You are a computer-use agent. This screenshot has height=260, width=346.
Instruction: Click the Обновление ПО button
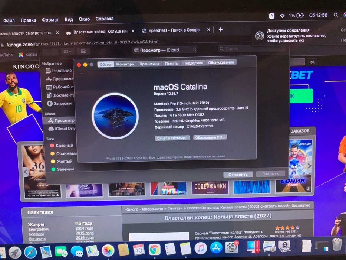pyautogui.click(x=210, y=137)
